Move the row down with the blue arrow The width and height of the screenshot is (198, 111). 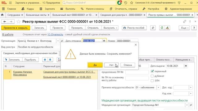(50, 60)
